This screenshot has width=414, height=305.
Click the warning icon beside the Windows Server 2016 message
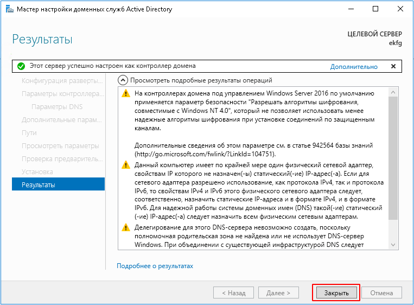(126, 93)
